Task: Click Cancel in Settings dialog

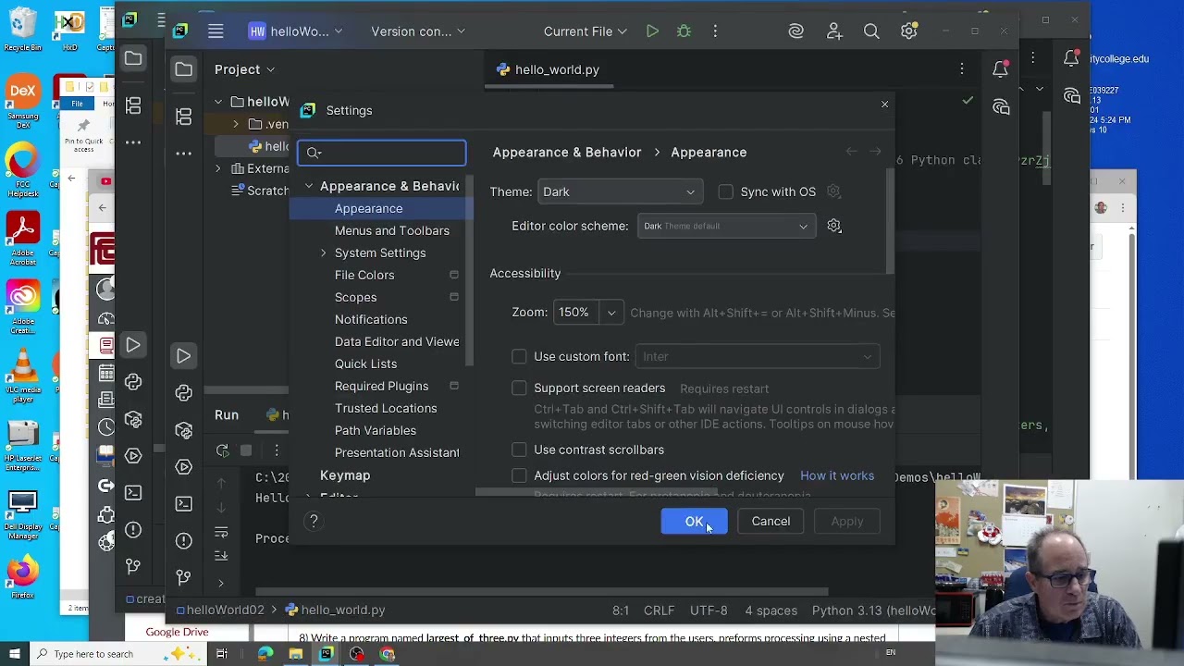Action: point(771,521)
